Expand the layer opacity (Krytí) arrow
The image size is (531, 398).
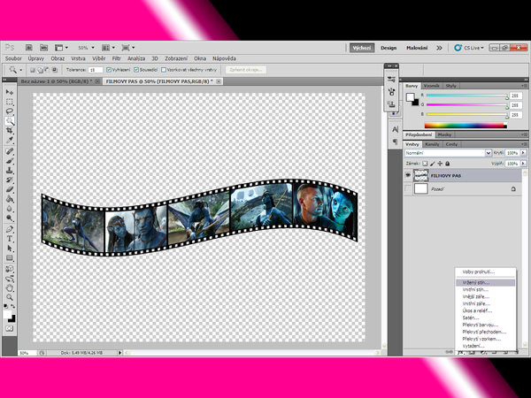[x=524, y=153]
